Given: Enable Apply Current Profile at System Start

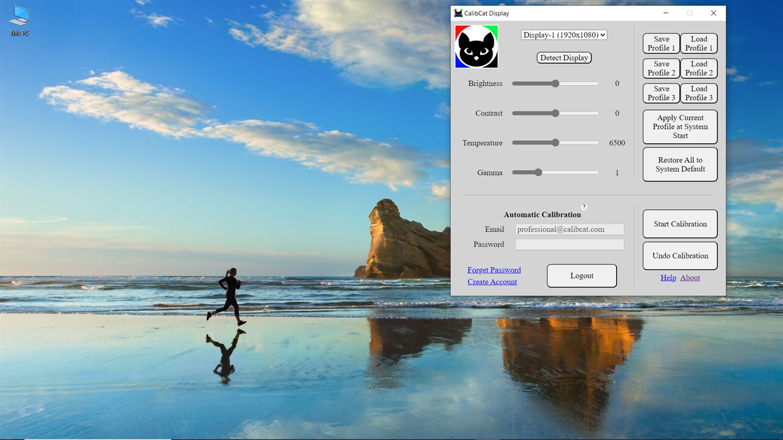Looking at the screenshot, I should [x=679, y=126].
